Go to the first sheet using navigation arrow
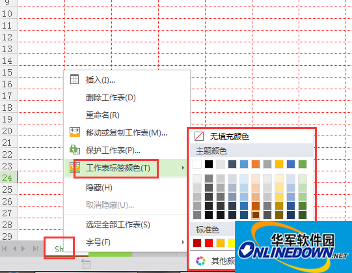The height and width of the screenshot is (273, 352). coord(5,248)
